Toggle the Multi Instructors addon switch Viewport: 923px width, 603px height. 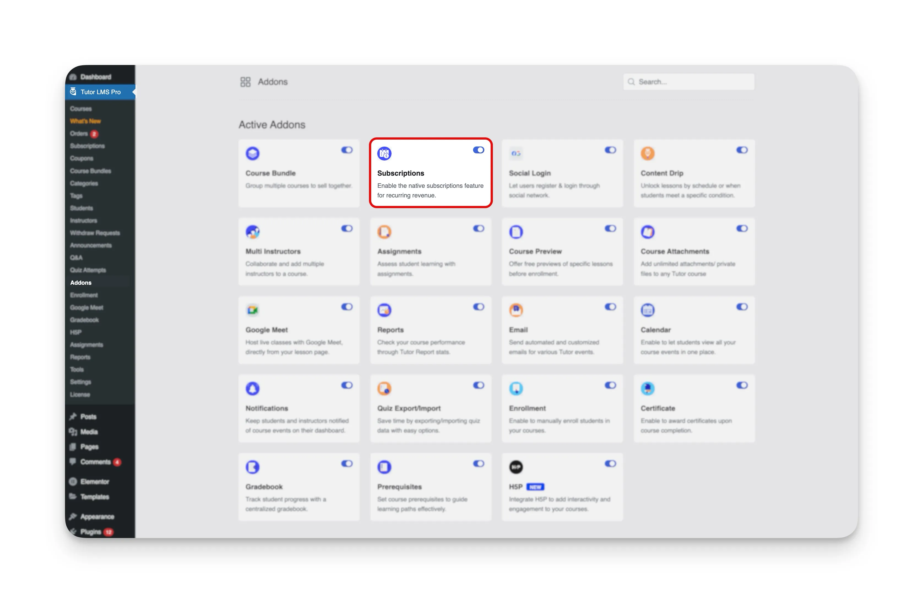[x=347, y=229]
